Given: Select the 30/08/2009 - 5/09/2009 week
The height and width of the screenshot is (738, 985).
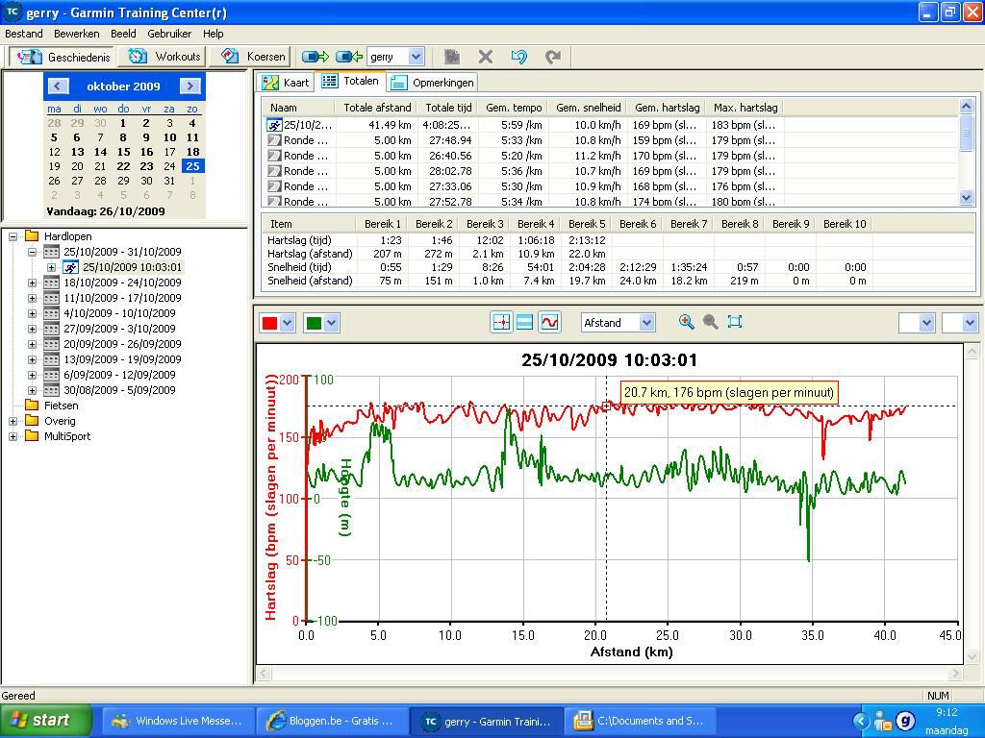Looking at the screenshot, I should tap(119, 390).
